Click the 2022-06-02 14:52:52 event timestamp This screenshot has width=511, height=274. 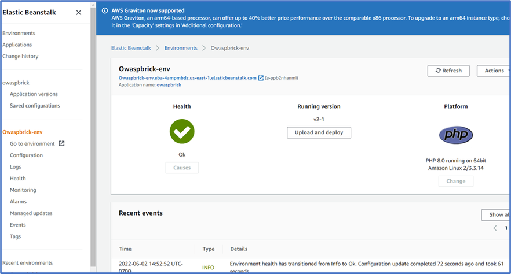point(151,267)
